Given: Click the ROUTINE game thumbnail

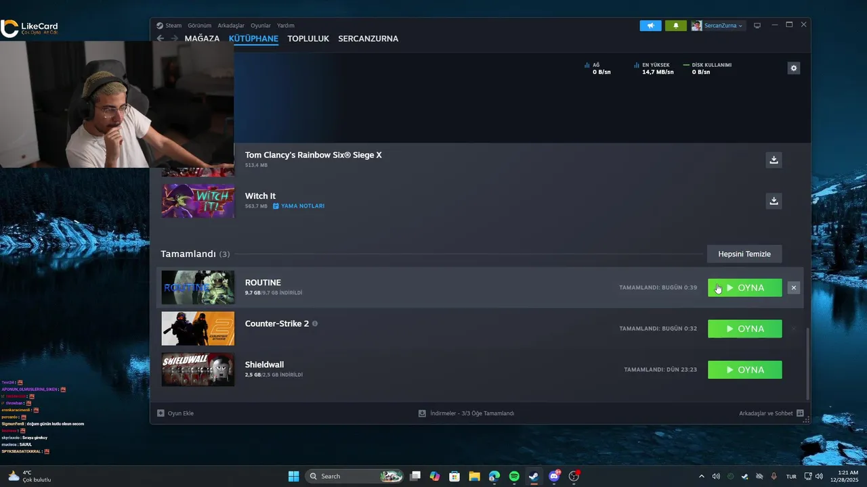Looking at the screenshot, I should pos(198,287).
